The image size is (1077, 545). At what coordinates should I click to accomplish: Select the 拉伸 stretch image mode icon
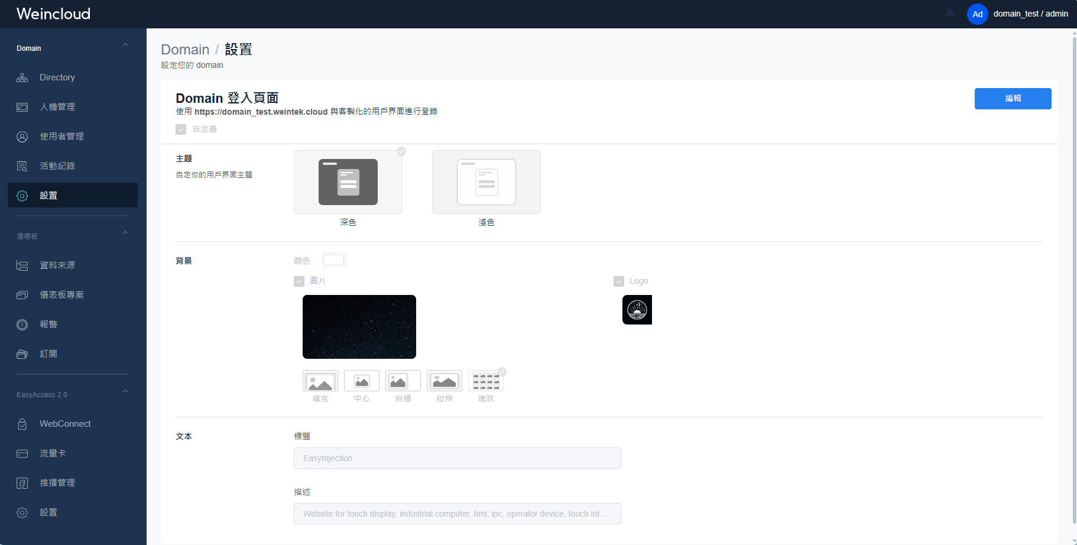click(x=445, y=381)
